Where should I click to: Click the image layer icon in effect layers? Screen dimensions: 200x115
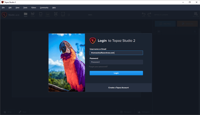click(159, 31)
